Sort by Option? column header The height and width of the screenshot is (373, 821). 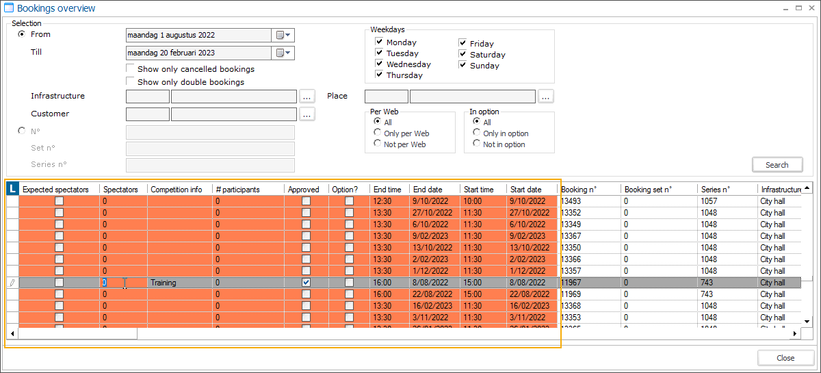[349, 190]
